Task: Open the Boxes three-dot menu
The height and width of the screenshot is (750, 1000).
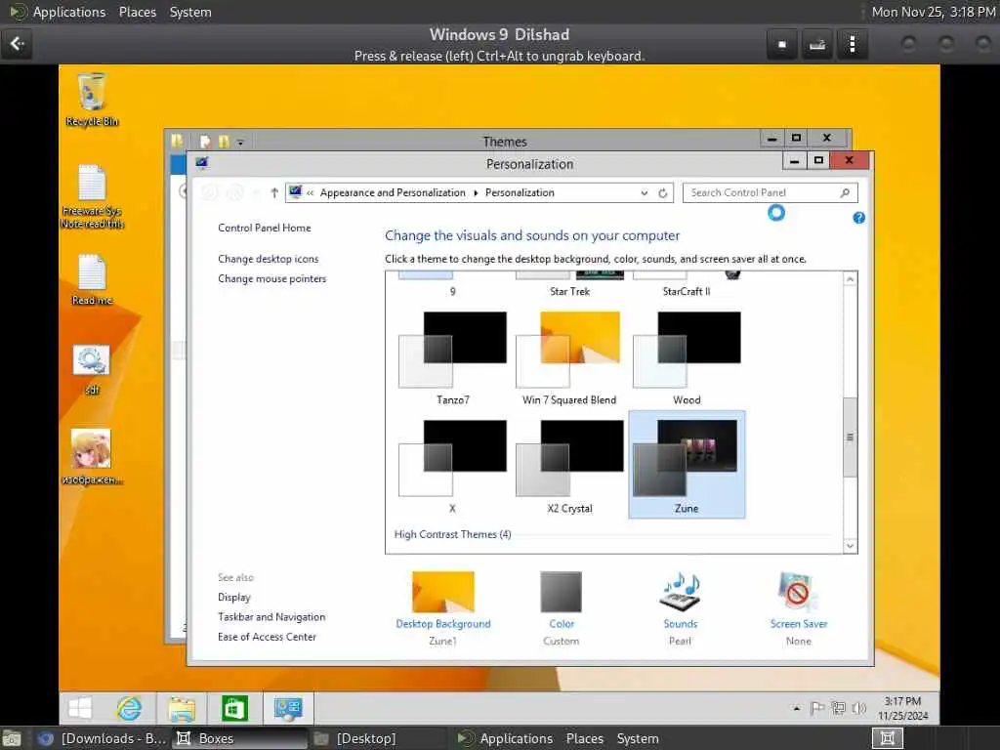Action: (852, 44)
